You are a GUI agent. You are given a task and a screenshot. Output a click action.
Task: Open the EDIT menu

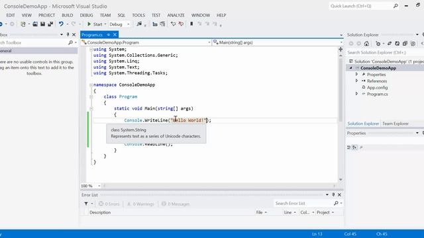[11, 15]
